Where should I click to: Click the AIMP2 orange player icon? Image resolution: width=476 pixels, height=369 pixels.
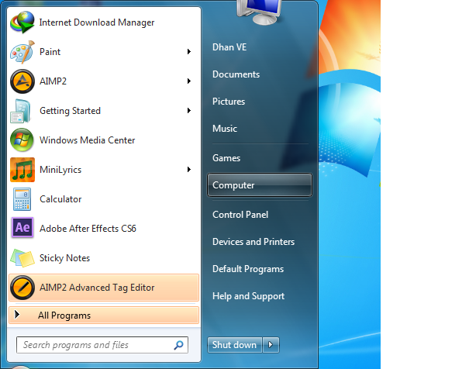click(x=22, y=81)
